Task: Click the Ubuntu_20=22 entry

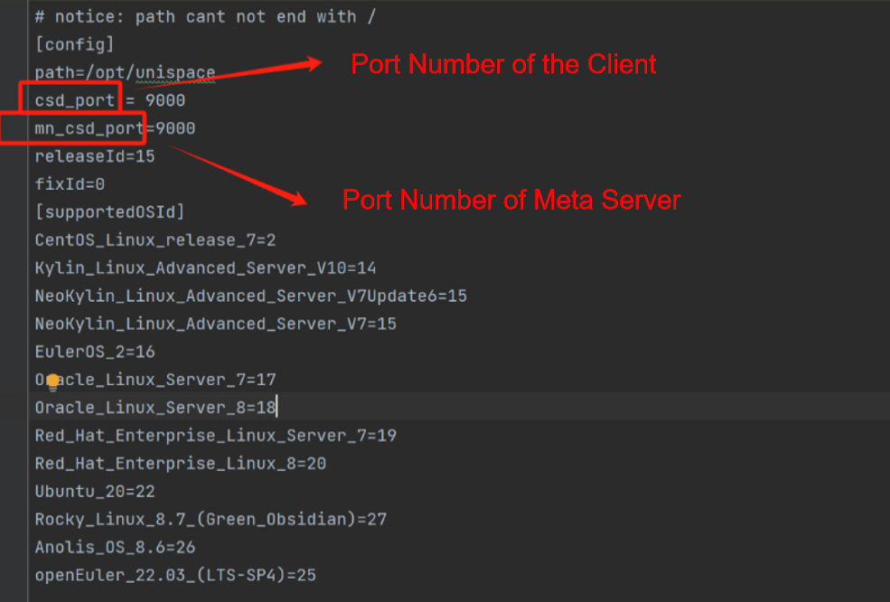Action: pyautogui.click(x=95, y=492)
